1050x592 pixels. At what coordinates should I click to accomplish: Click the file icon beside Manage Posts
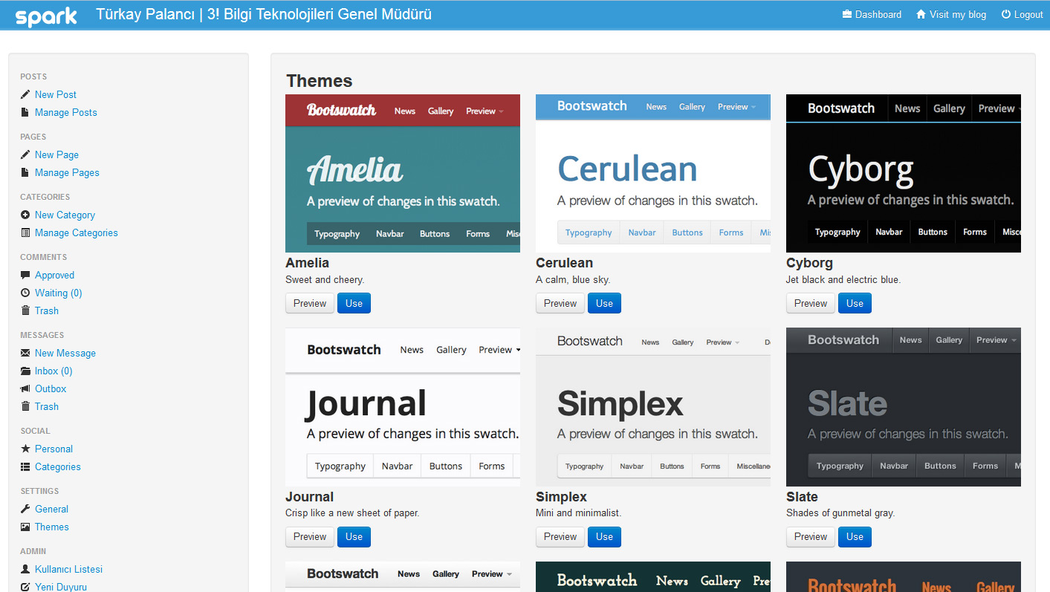pos(25,112)
